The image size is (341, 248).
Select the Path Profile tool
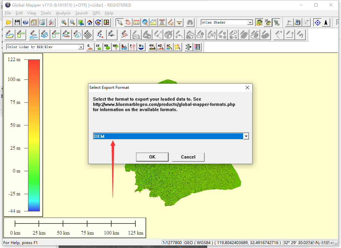(x=154, y=23)
